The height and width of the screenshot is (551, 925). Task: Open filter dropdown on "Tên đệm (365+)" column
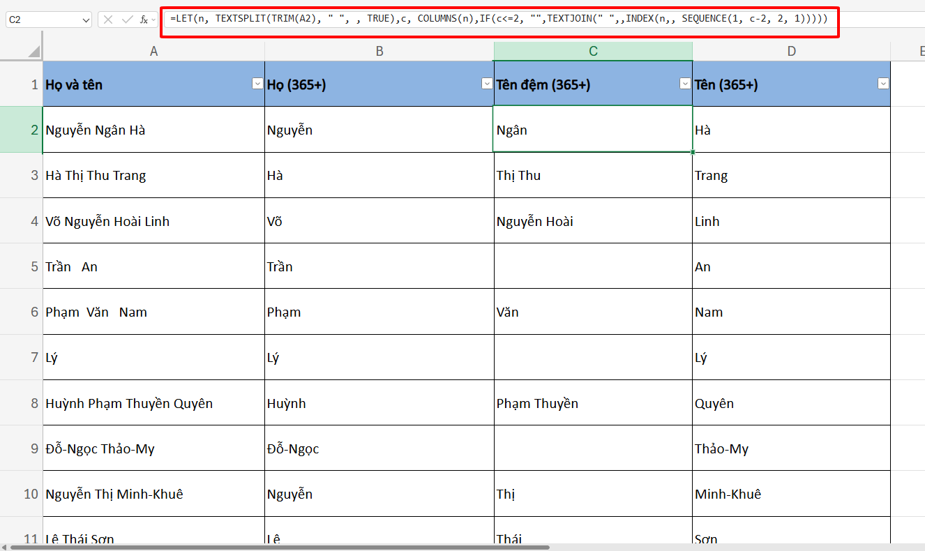(684, 84)
